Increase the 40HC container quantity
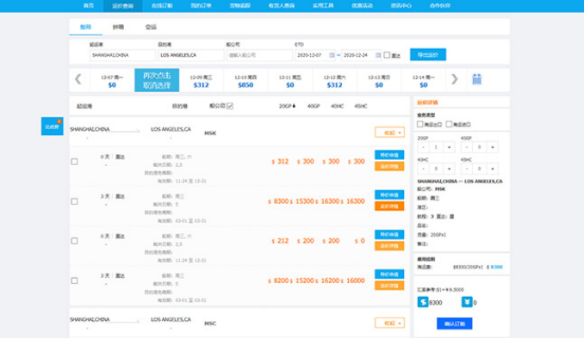Screen dimensions: 584x339 point(449,169)
